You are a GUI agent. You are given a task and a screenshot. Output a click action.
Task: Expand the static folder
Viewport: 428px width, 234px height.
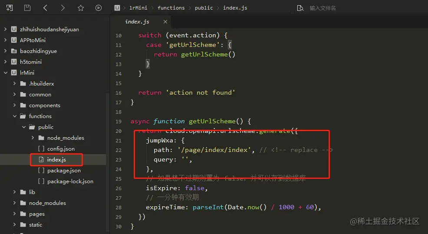14,225
